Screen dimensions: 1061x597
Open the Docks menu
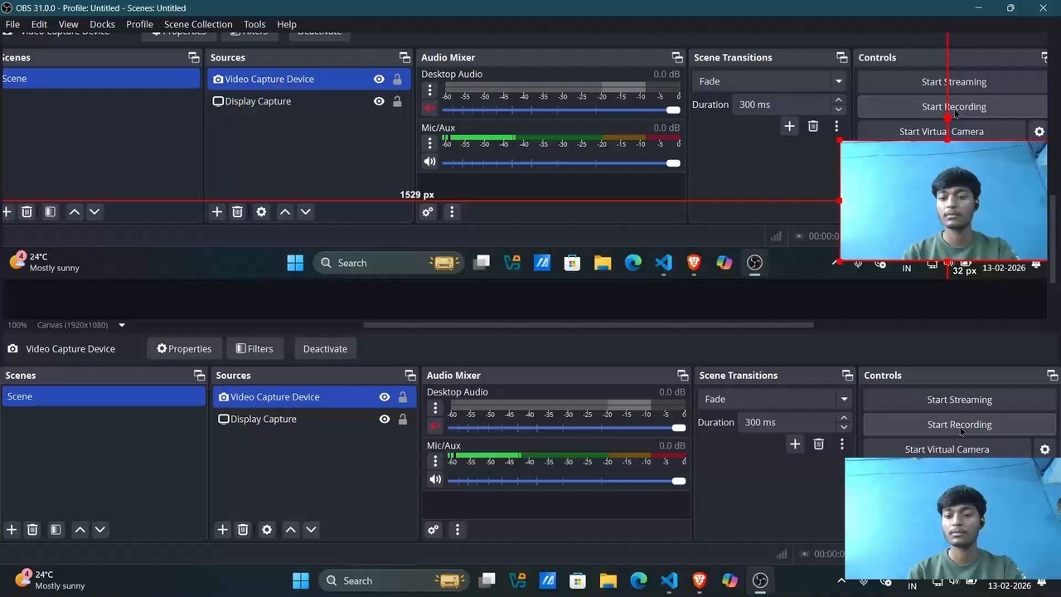click(x=102, y=24)
